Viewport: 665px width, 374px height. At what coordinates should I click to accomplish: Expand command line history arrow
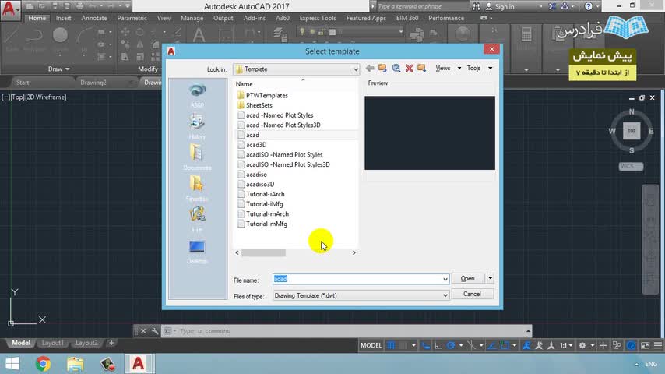[x=528, y=330]
